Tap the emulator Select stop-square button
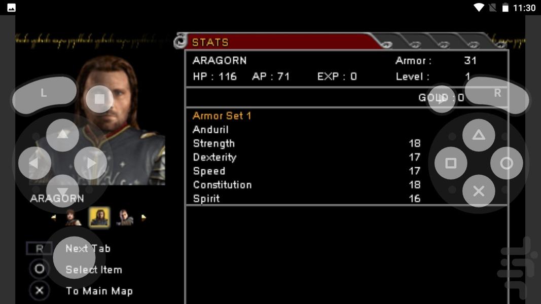The height and width of the screenshot is (304, 541). pos(99,99)
